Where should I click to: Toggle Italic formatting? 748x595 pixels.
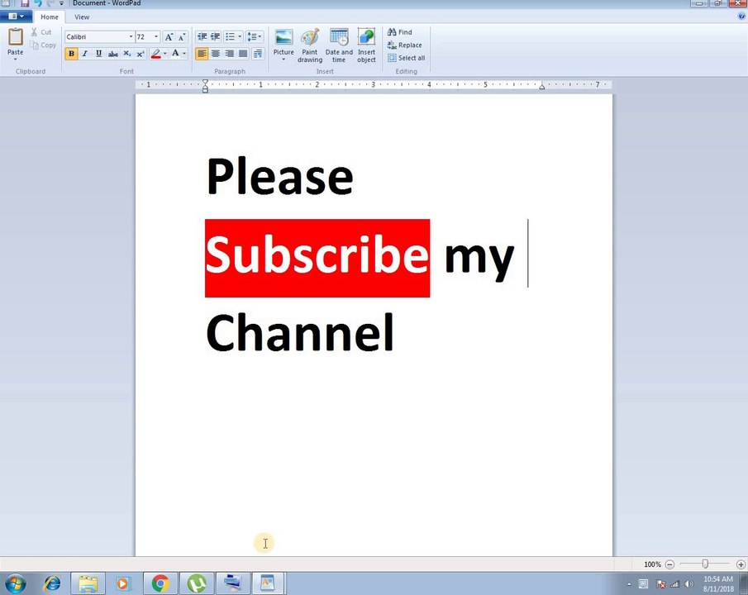tap(85, 54)
